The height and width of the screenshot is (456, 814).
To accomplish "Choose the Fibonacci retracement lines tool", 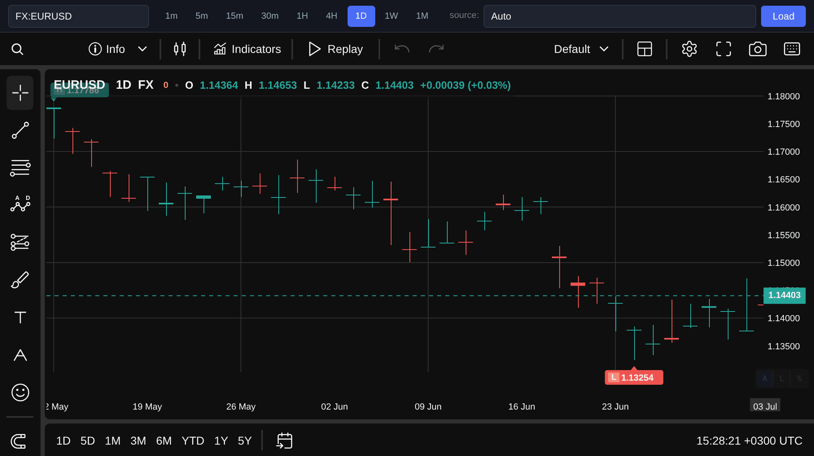I will [x=20, y=168].
